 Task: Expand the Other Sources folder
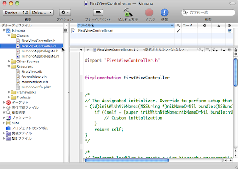click(9, 61)
